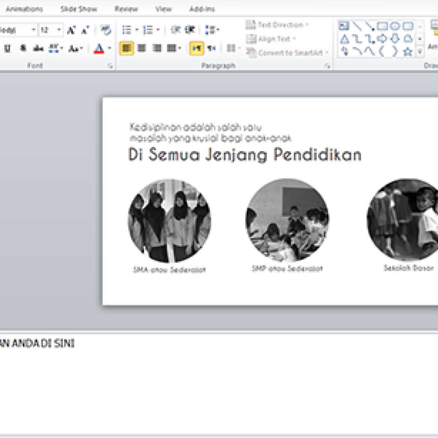This screenshot has height=438, width=438.
Task: Click the Increase List Level icon
Action: coord(190,30)
